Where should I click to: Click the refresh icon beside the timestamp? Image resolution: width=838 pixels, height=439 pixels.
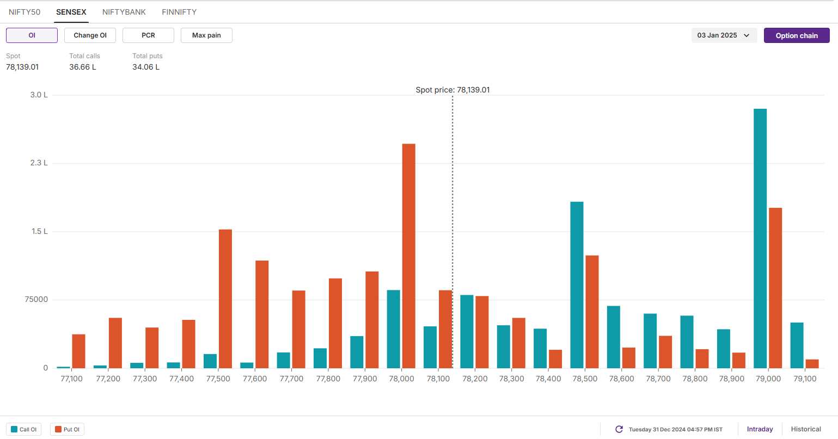[619, 429]
